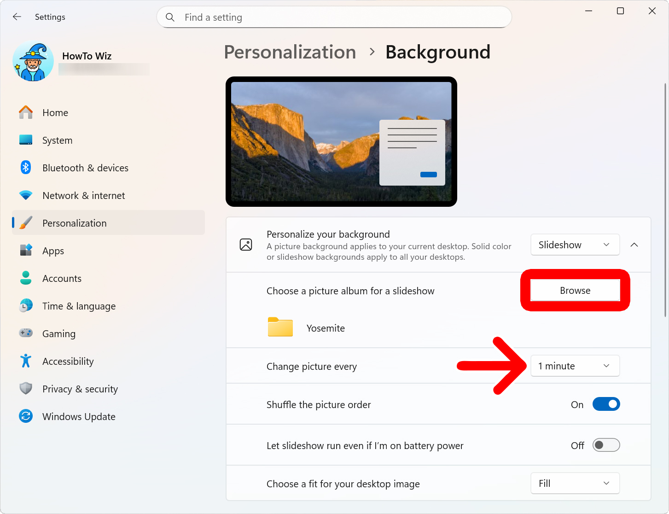Click the Home house icon in sidebar
Viewport: 669px width, 514px height.
[x=26, y=112]
